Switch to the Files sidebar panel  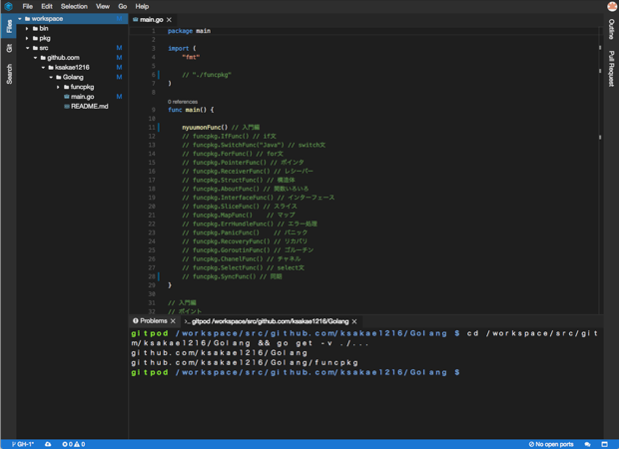pyautogui.click(x=9, y=26)
